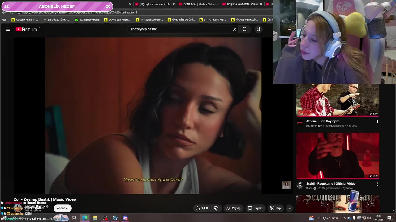Open the YouTube hamburger guide menu
The image size is (396, 222).
point(8,29)
